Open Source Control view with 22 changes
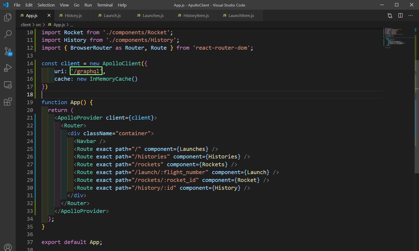This screenshot has width=419, height=251. (8, 51)
